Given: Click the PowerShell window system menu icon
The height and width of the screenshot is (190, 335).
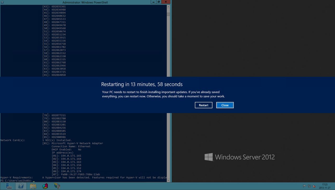Looking at the screenshot, I should [2, 2].
